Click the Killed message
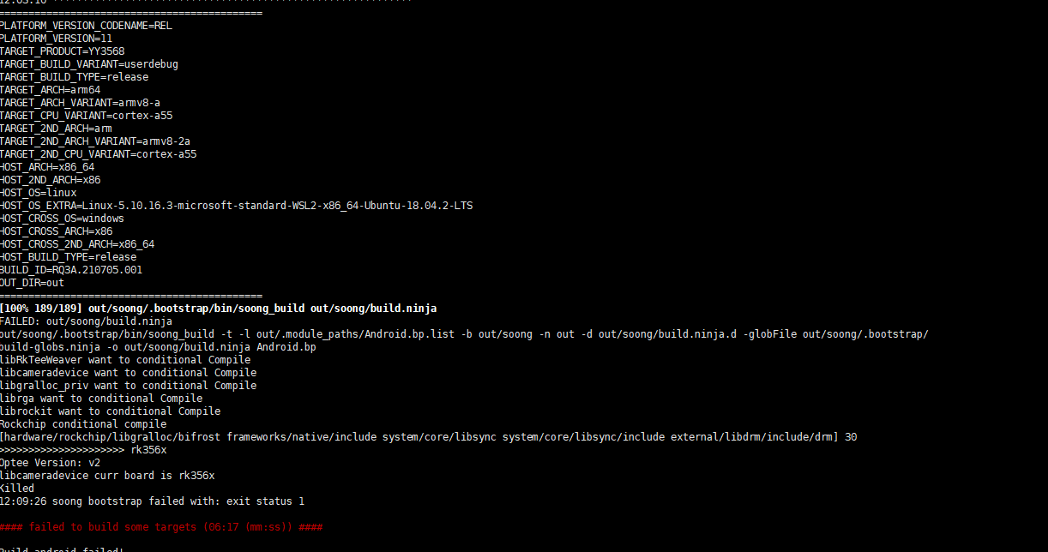Viewport: 1048px width, 552px height. point(17,489)
